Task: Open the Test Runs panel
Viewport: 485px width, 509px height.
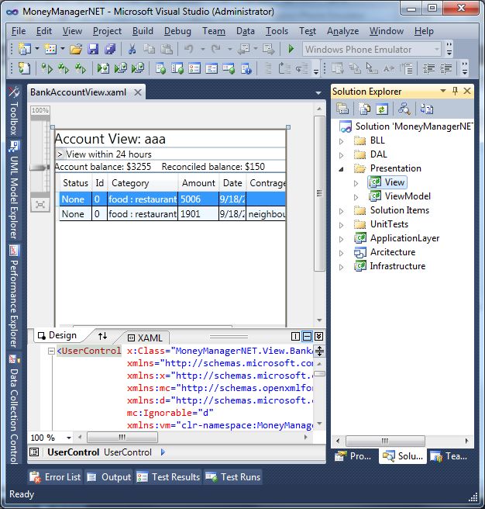Action: [232, 477]
